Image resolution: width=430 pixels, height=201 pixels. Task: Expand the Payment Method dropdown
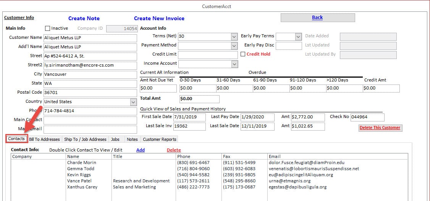click(x=234, y=46)
